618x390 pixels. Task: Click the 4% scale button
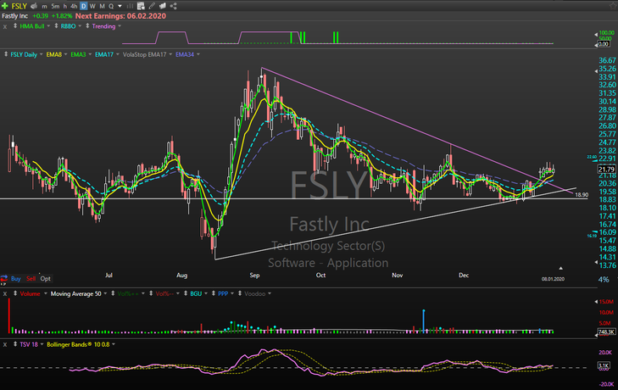[604, 279]
